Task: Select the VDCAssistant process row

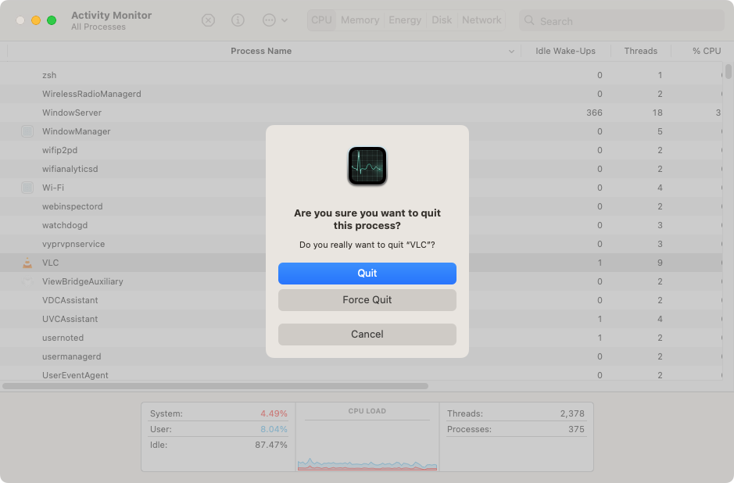Action: coord(360,299)
